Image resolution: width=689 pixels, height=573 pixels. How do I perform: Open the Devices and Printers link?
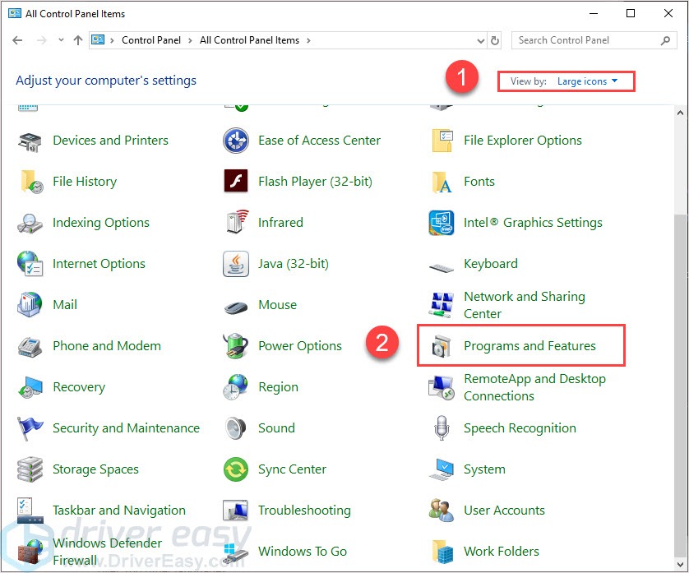pyautogui.click(x=110, y=141)
